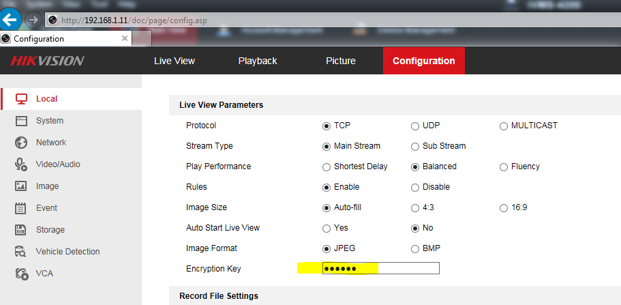Select BMP image format option
This screenshot has height=305, width=621.
pyautogui.click(x=415, y=248)
